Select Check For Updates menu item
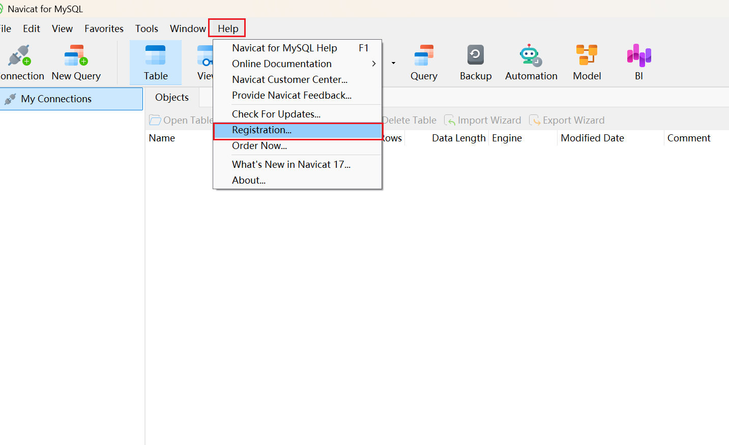The width and height of the screenshot is (729, 445). click(x=298, y=114)
